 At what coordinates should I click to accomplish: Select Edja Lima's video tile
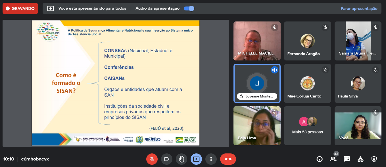[257, 126]
